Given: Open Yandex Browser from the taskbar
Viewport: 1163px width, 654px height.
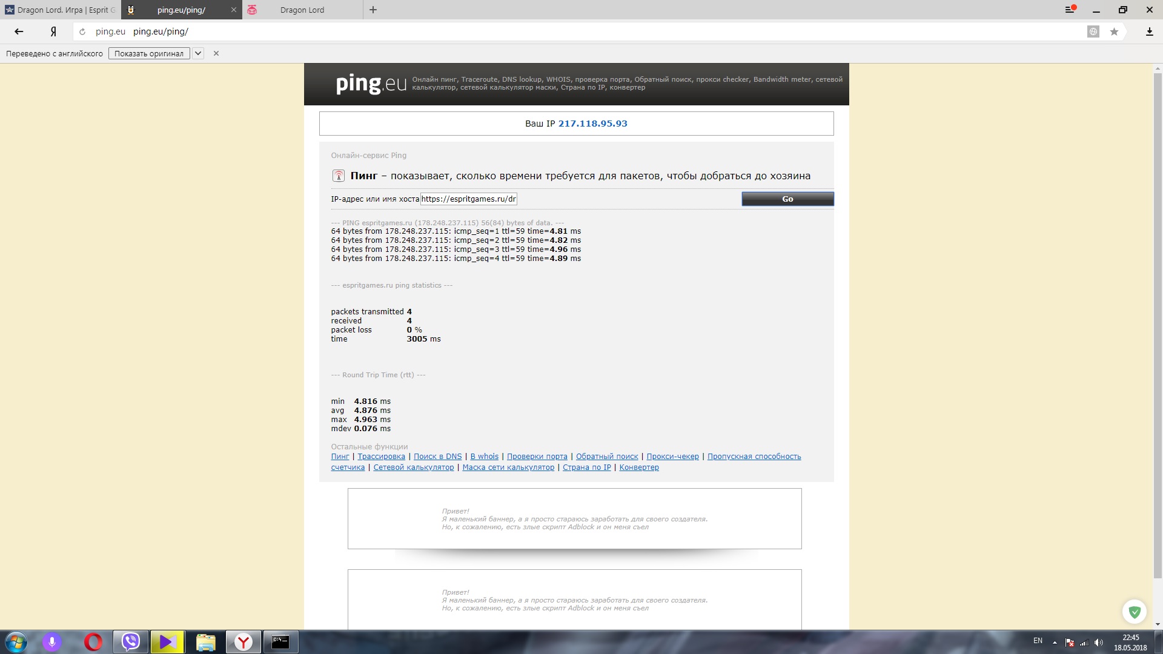Looking at the screenshot, I should (x=243, y=642).
